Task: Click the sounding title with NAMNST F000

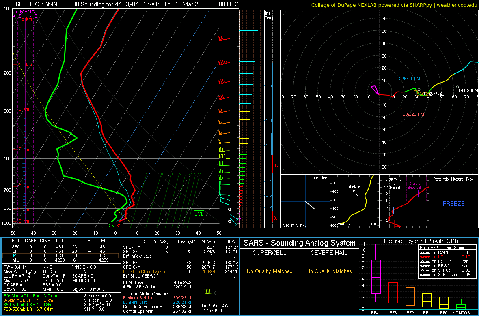Action: point(125,4)
